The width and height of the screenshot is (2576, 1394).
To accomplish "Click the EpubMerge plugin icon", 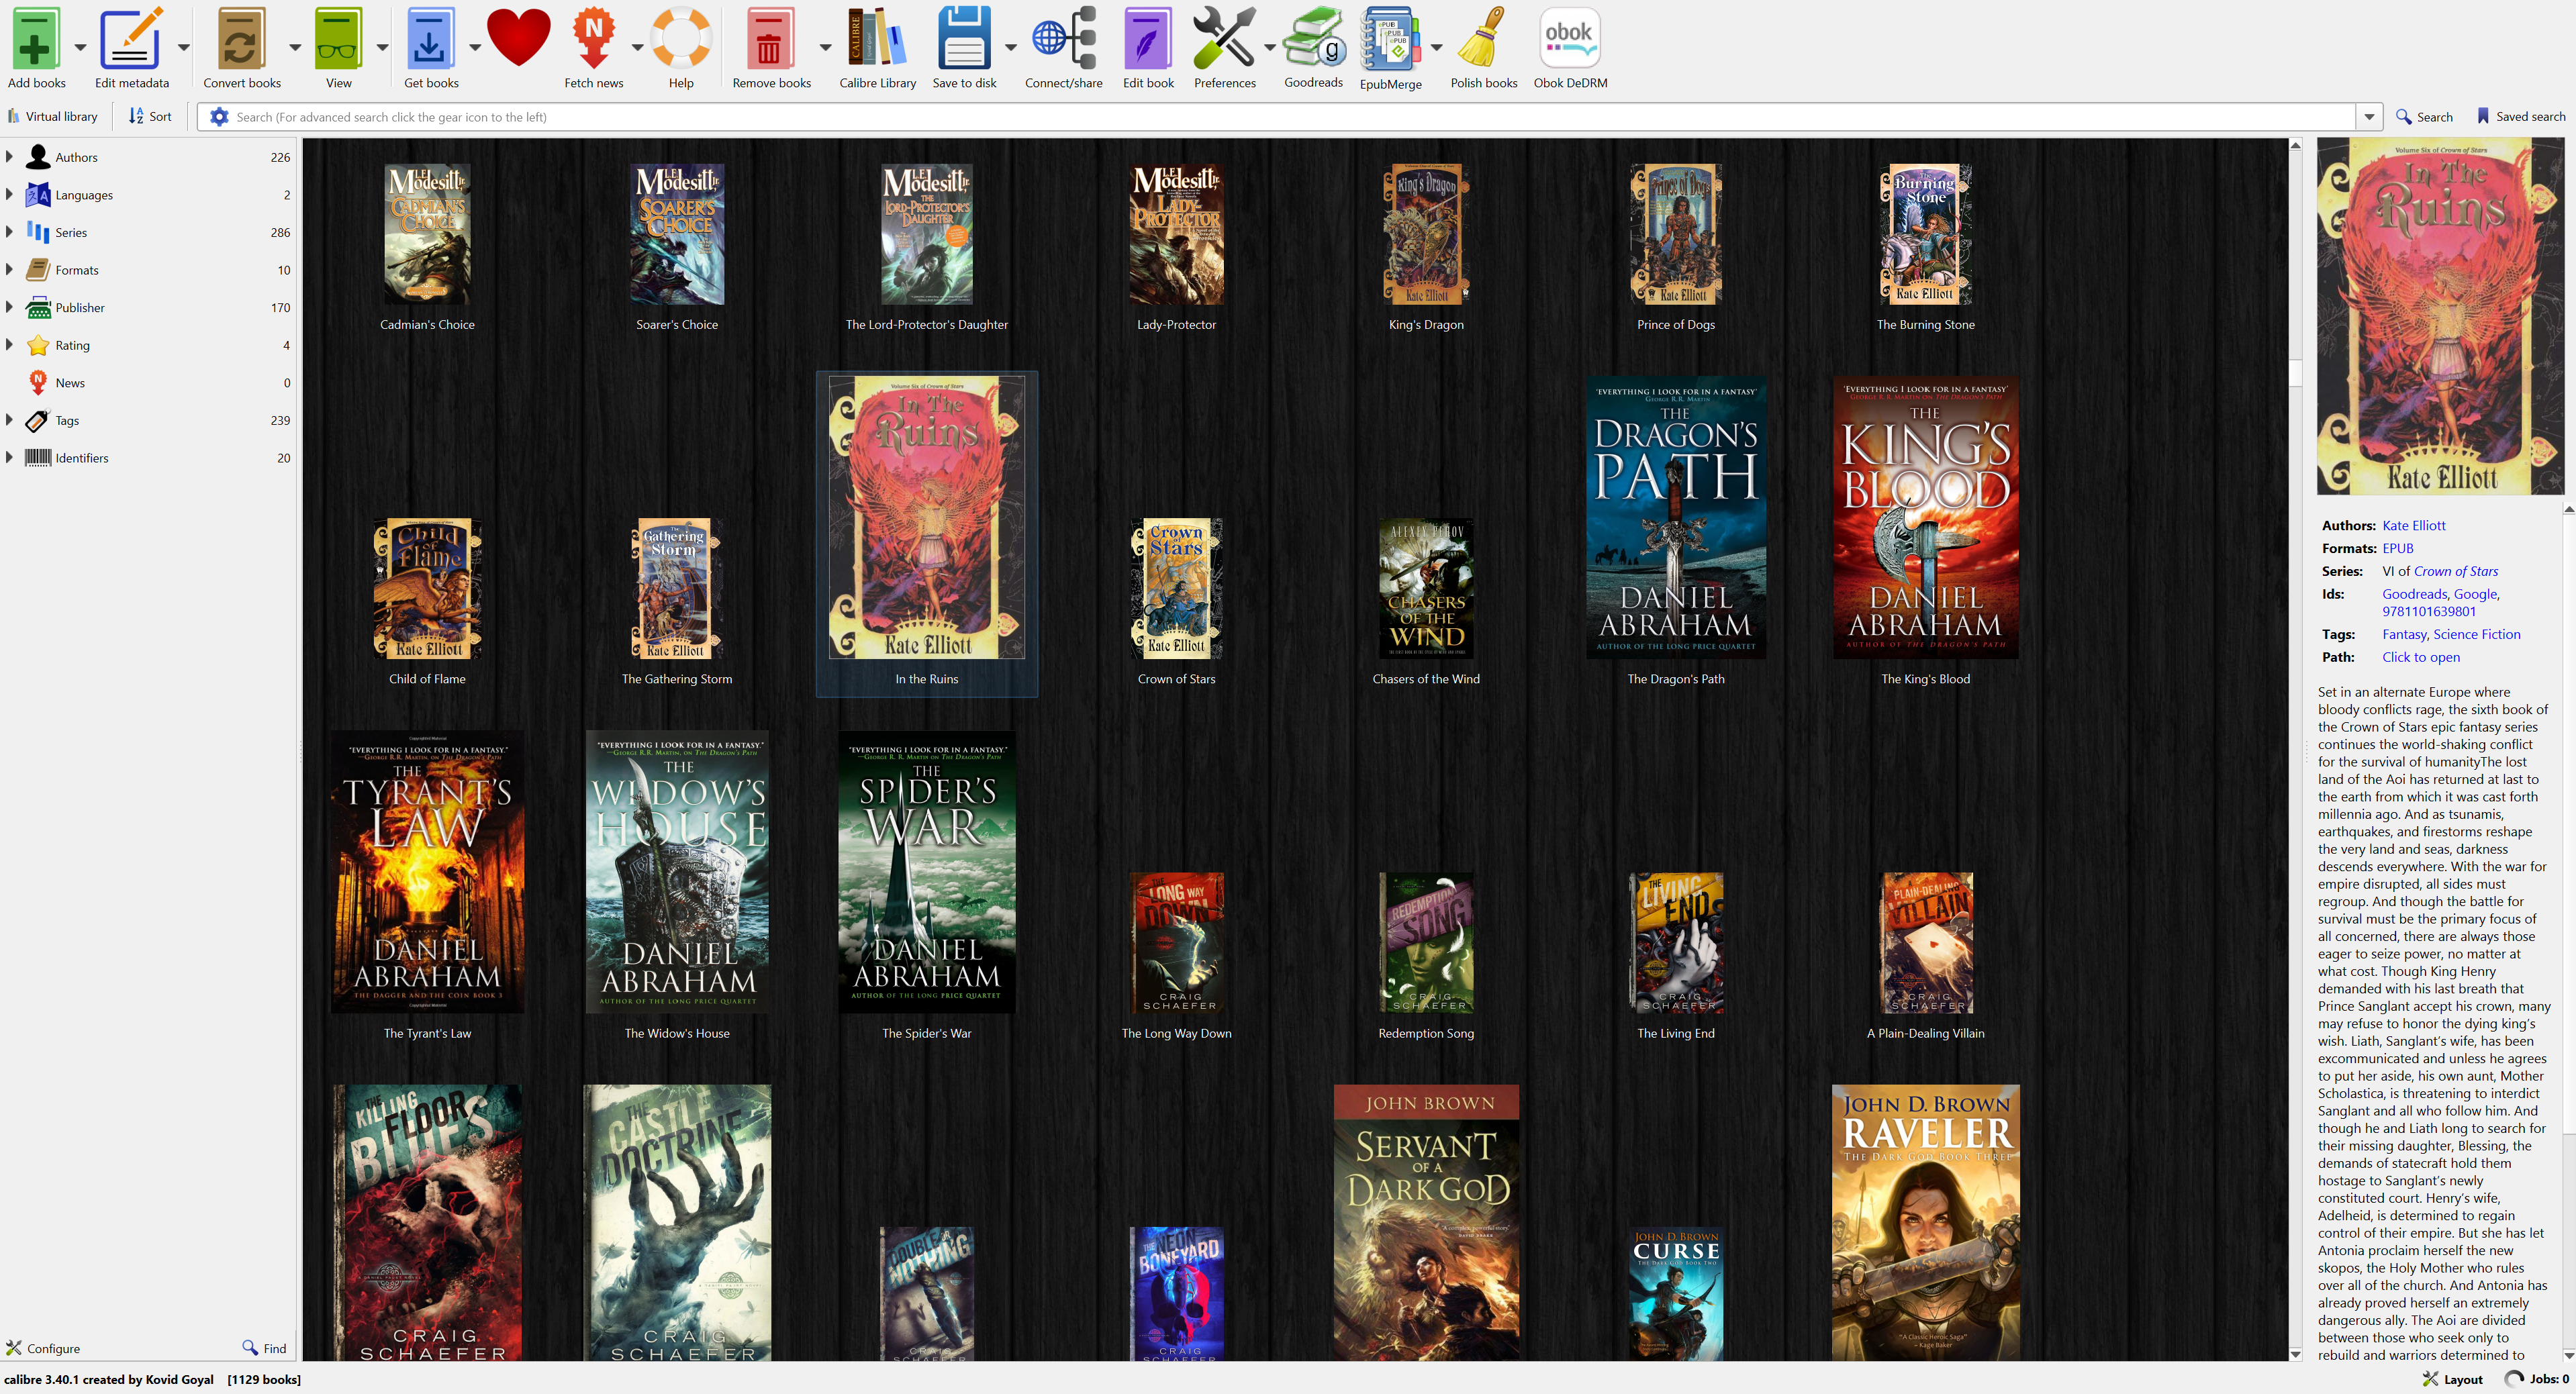I will (1390, 40).
